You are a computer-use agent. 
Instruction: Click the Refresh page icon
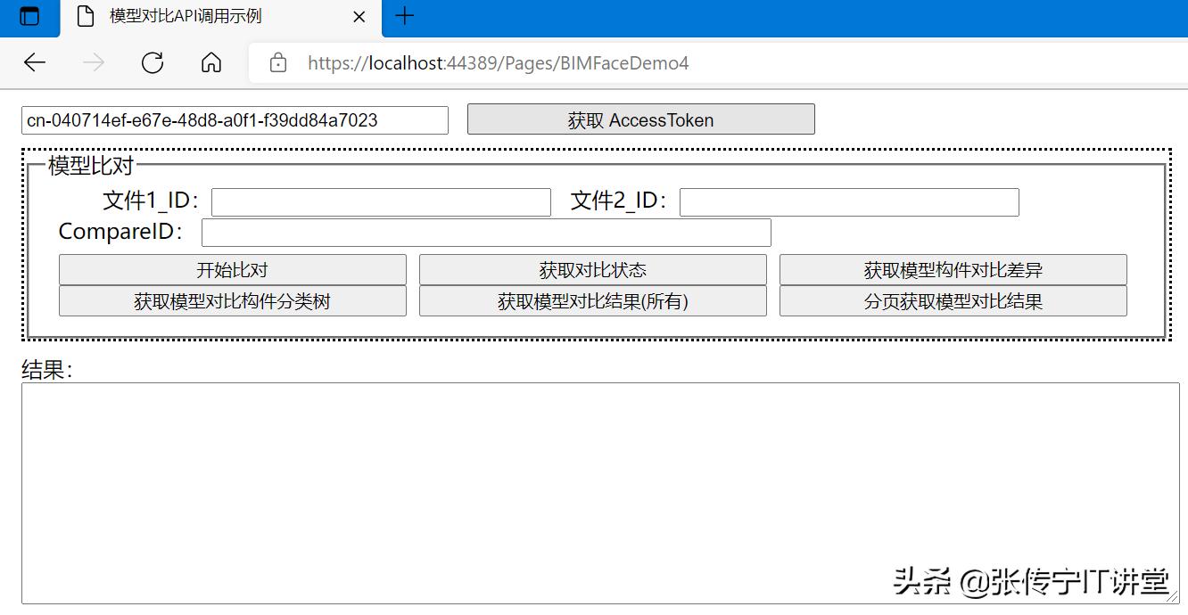point(152,62)
